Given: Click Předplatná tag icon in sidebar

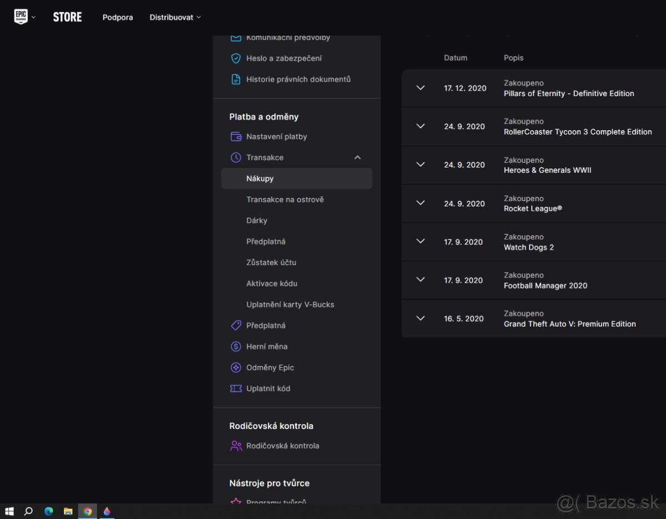Looking at the screenshot, I should click(236, 326).
